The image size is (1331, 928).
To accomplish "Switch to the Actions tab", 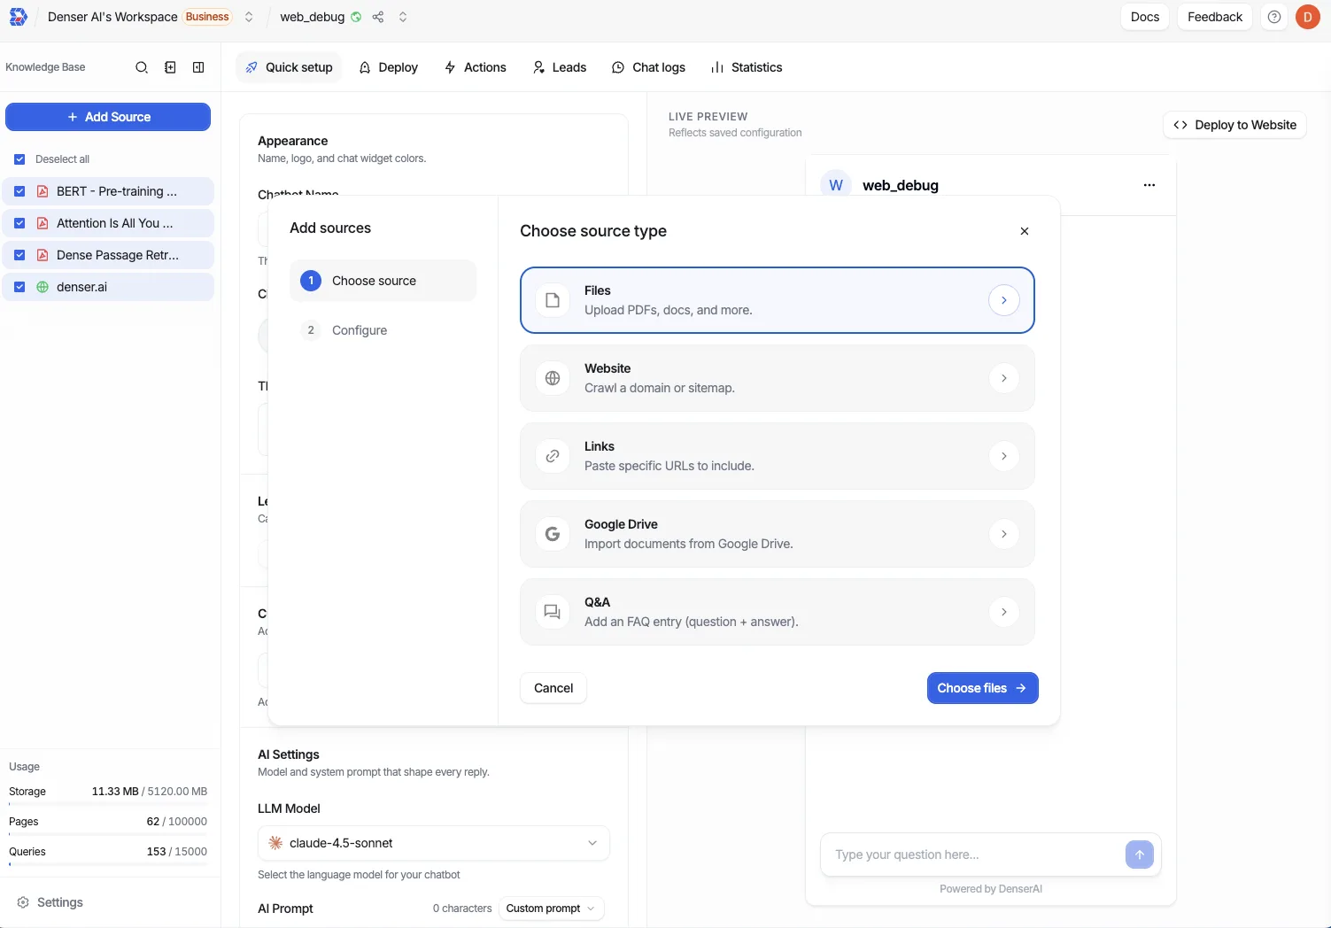I will pos(476,67).
